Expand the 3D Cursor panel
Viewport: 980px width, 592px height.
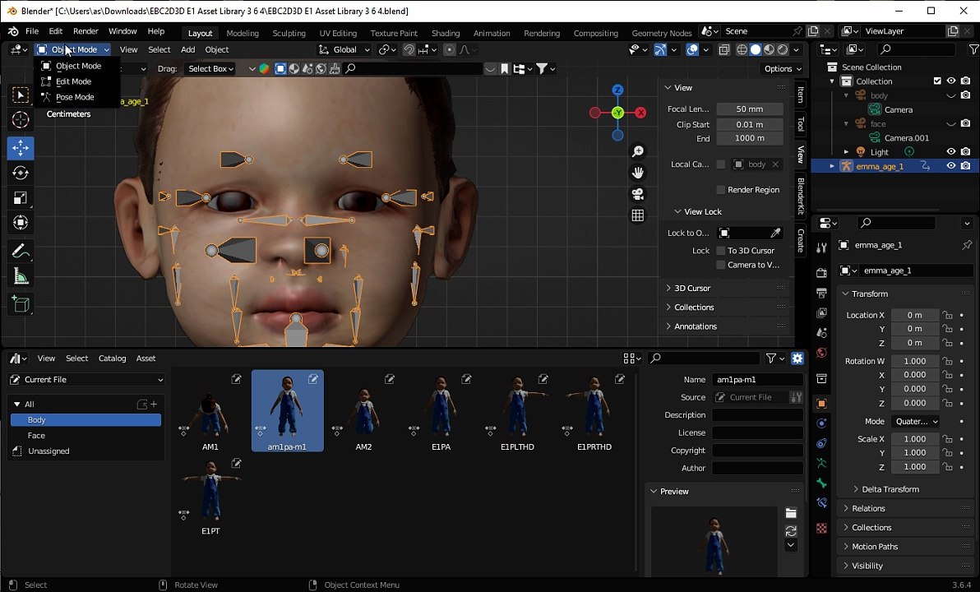click(x=692, y=288)
